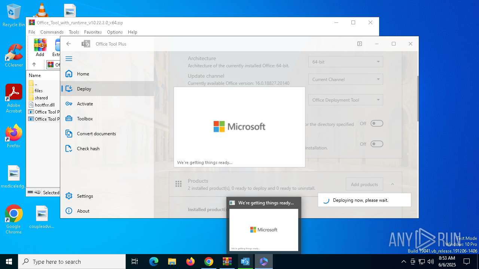Open the Toolbox page
The height and width of the screenshot is (269, 479).
[x=107, y=118]
